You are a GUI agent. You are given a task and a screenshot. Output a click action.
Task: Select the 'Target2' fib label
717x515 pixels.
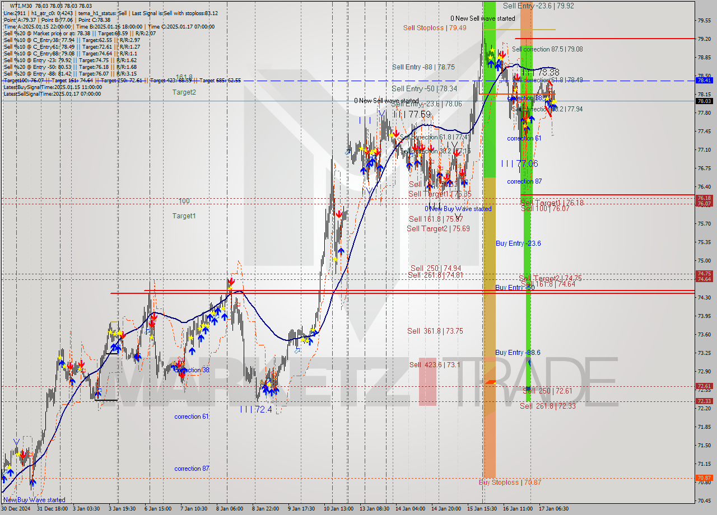pos(184,92)
